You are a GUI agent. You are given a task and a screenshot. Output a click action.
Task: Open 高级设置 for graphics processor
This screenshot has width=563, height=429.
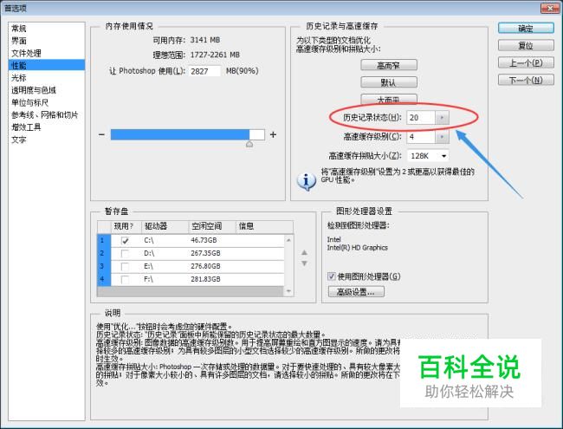(356, 292)
